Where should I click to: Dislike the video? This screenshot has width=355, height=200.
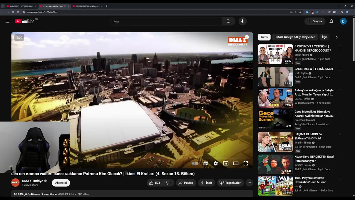pos(168,183)
